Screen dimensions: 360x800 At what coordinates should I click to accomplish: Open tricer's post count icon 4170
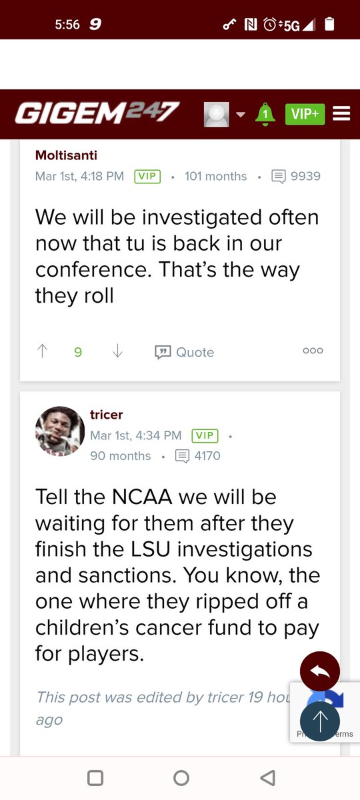182,456
